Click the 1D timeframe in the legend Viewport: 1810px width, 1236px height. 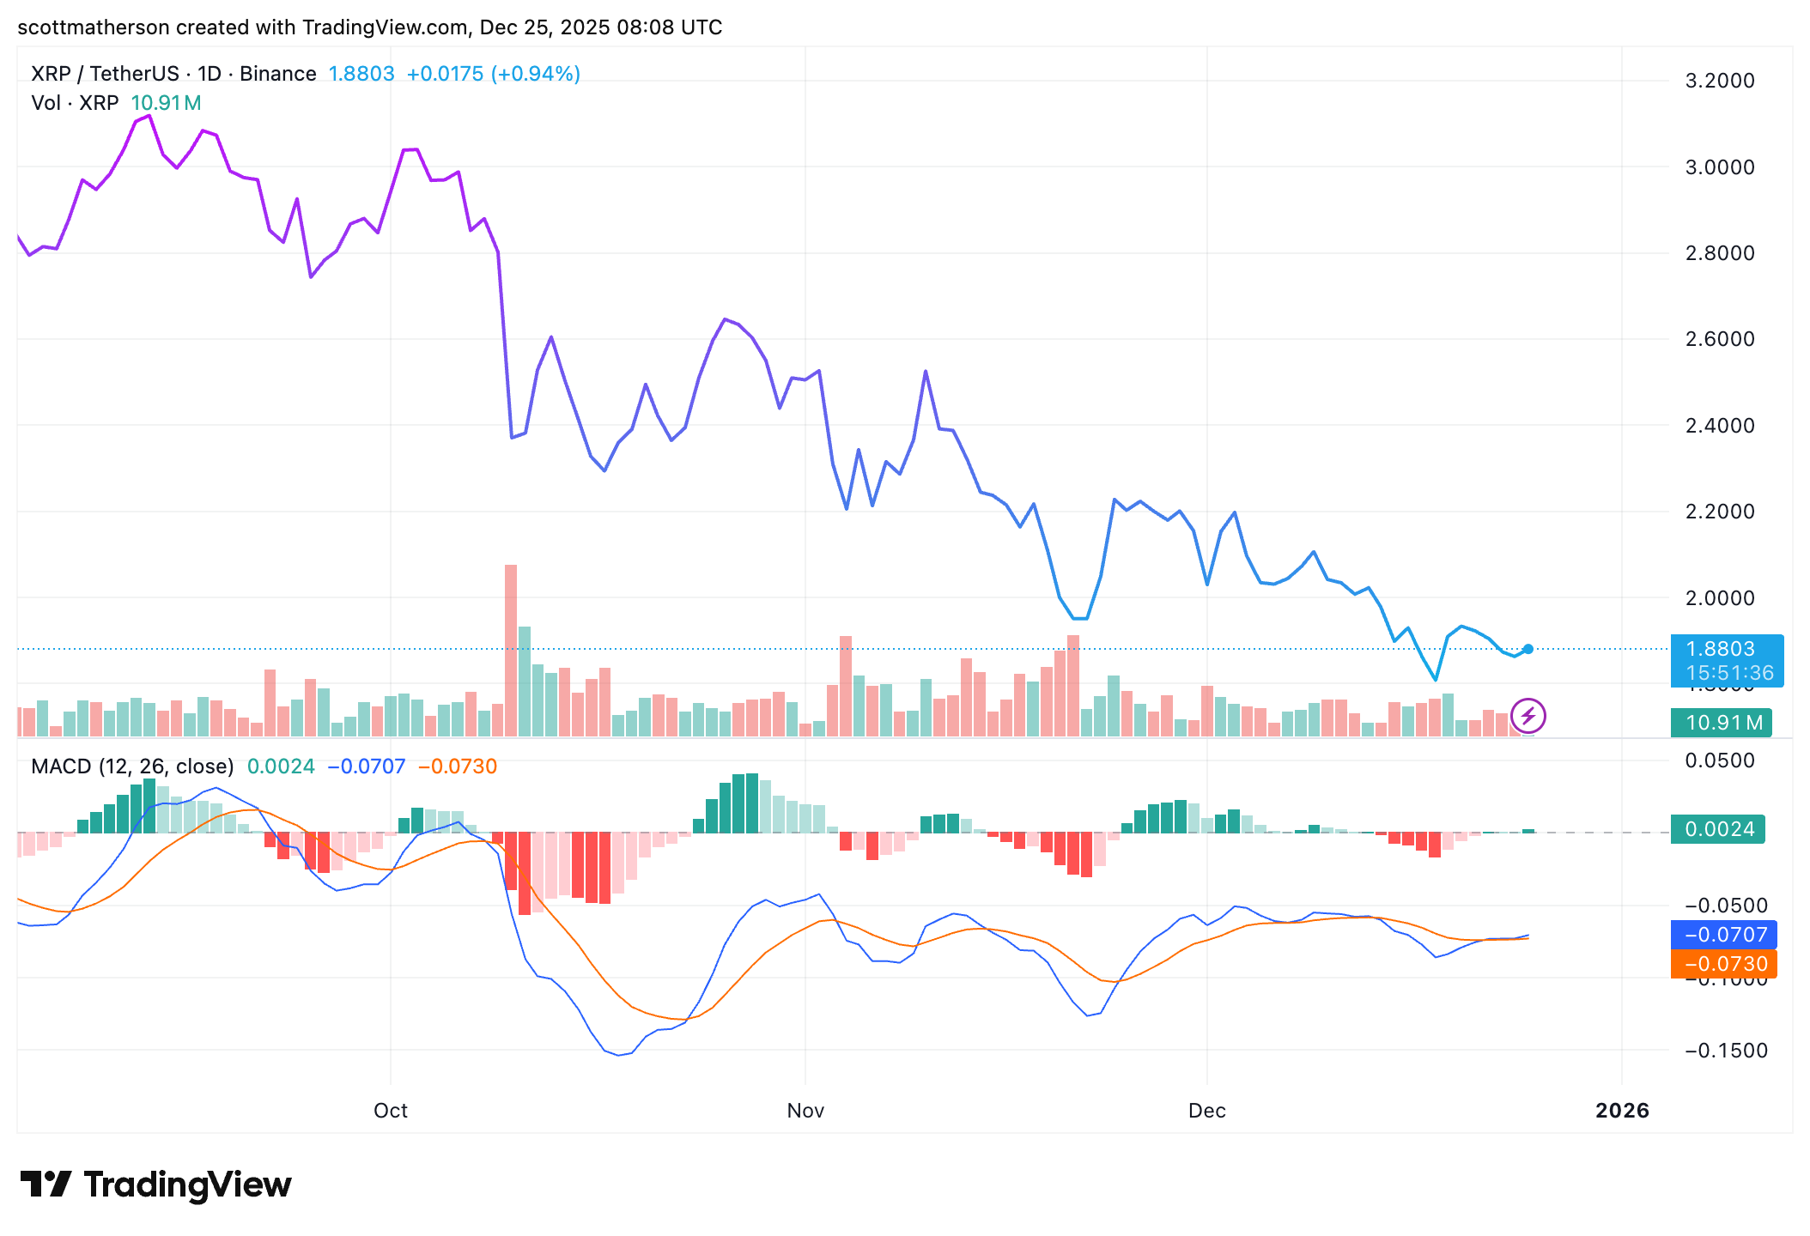coord(210,74)
